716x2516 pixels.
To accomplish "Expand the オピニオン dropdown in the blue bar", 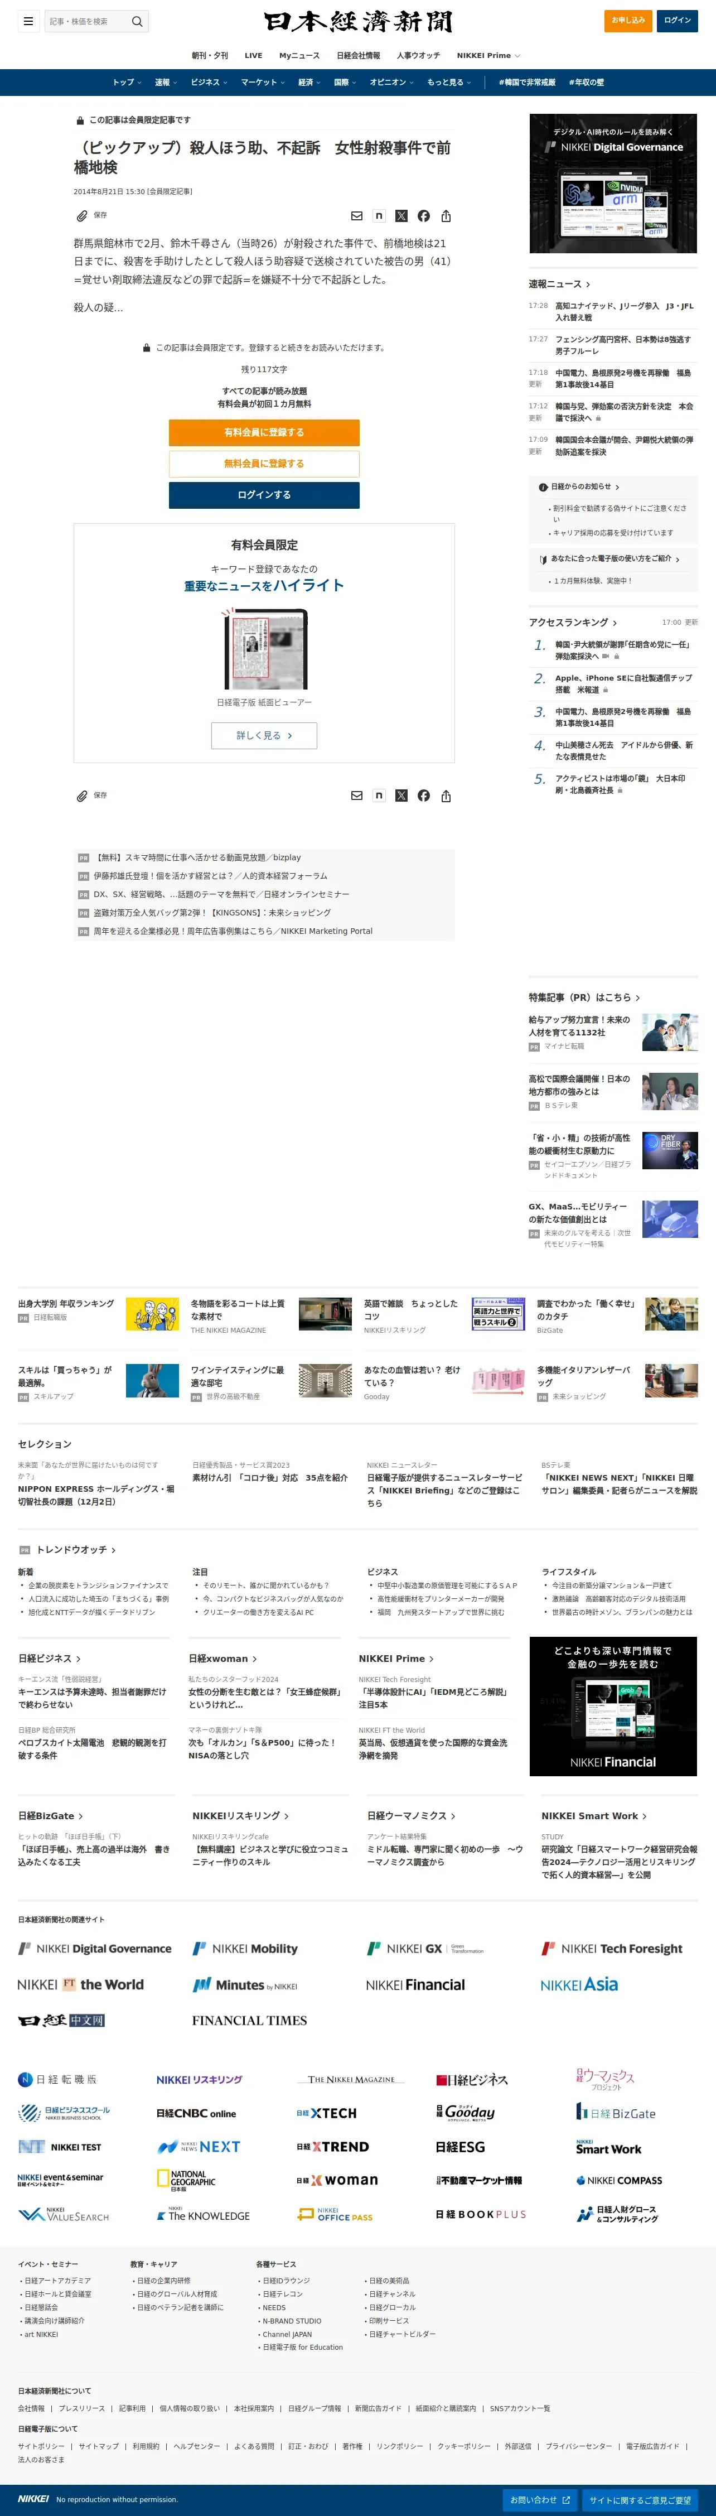I will 391,82.
